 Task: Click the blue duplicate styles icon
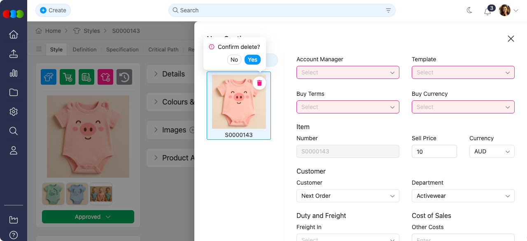[x=48, y=77]
